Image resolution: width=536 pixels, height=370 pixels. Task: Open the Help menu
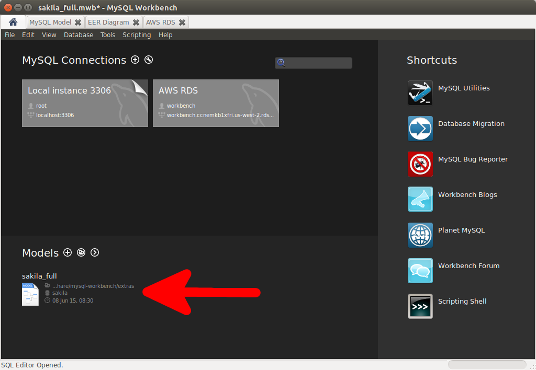(165, 35)
